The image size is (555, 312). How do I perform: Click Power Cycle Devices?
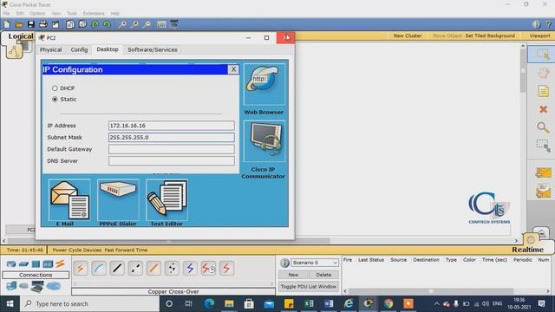coord(77,250)
